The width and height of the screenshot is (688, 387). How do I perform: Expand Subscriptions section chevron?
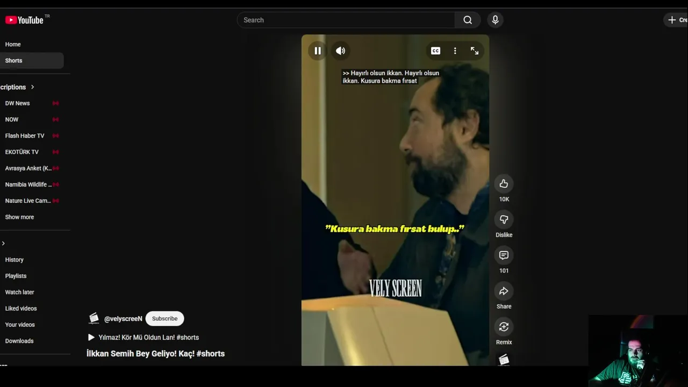click(32, 87)
